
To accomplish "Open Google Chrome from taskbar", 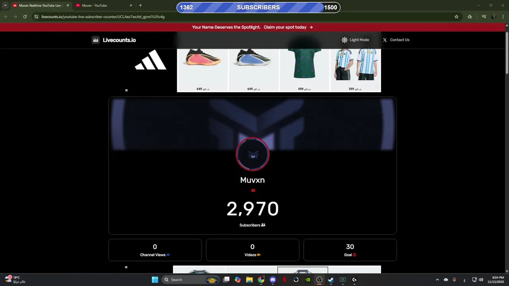I will pos(261,280).
